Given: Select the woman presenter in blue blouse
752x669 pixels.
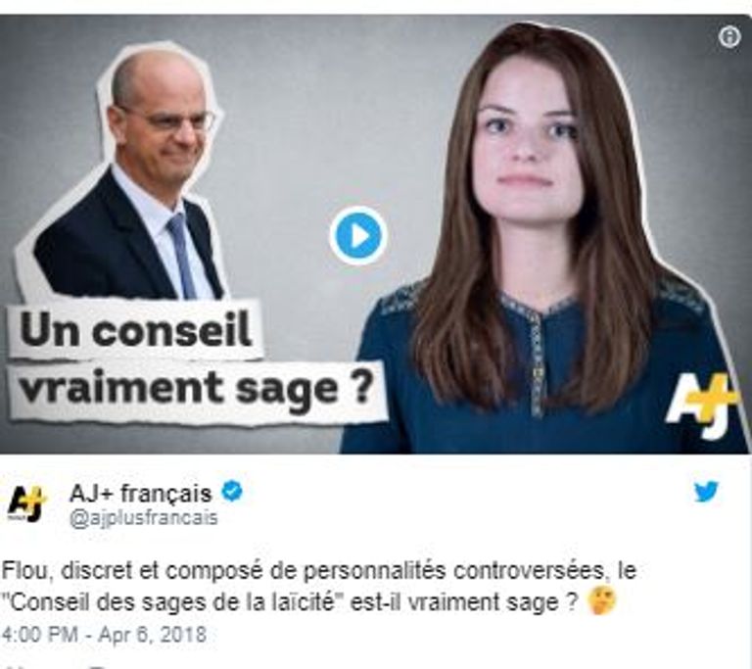Looking at the screenshot, I should pos(541,240).
